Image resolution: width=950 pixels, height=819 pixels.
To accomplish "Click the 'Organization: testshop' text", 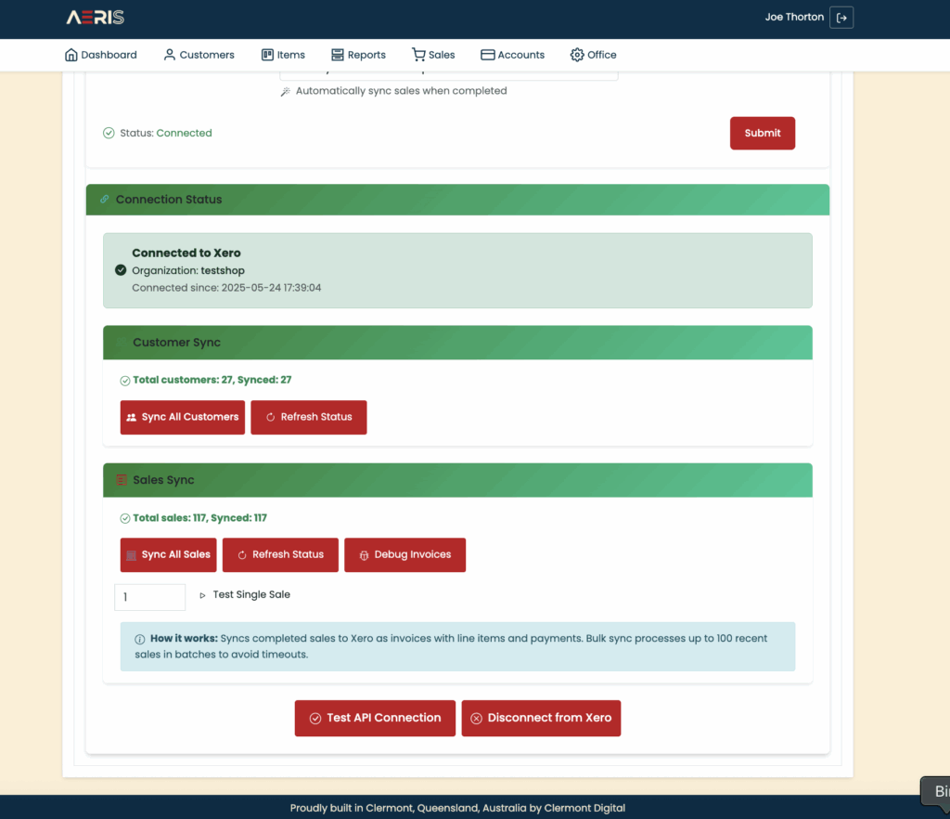I will pos(188,270).
